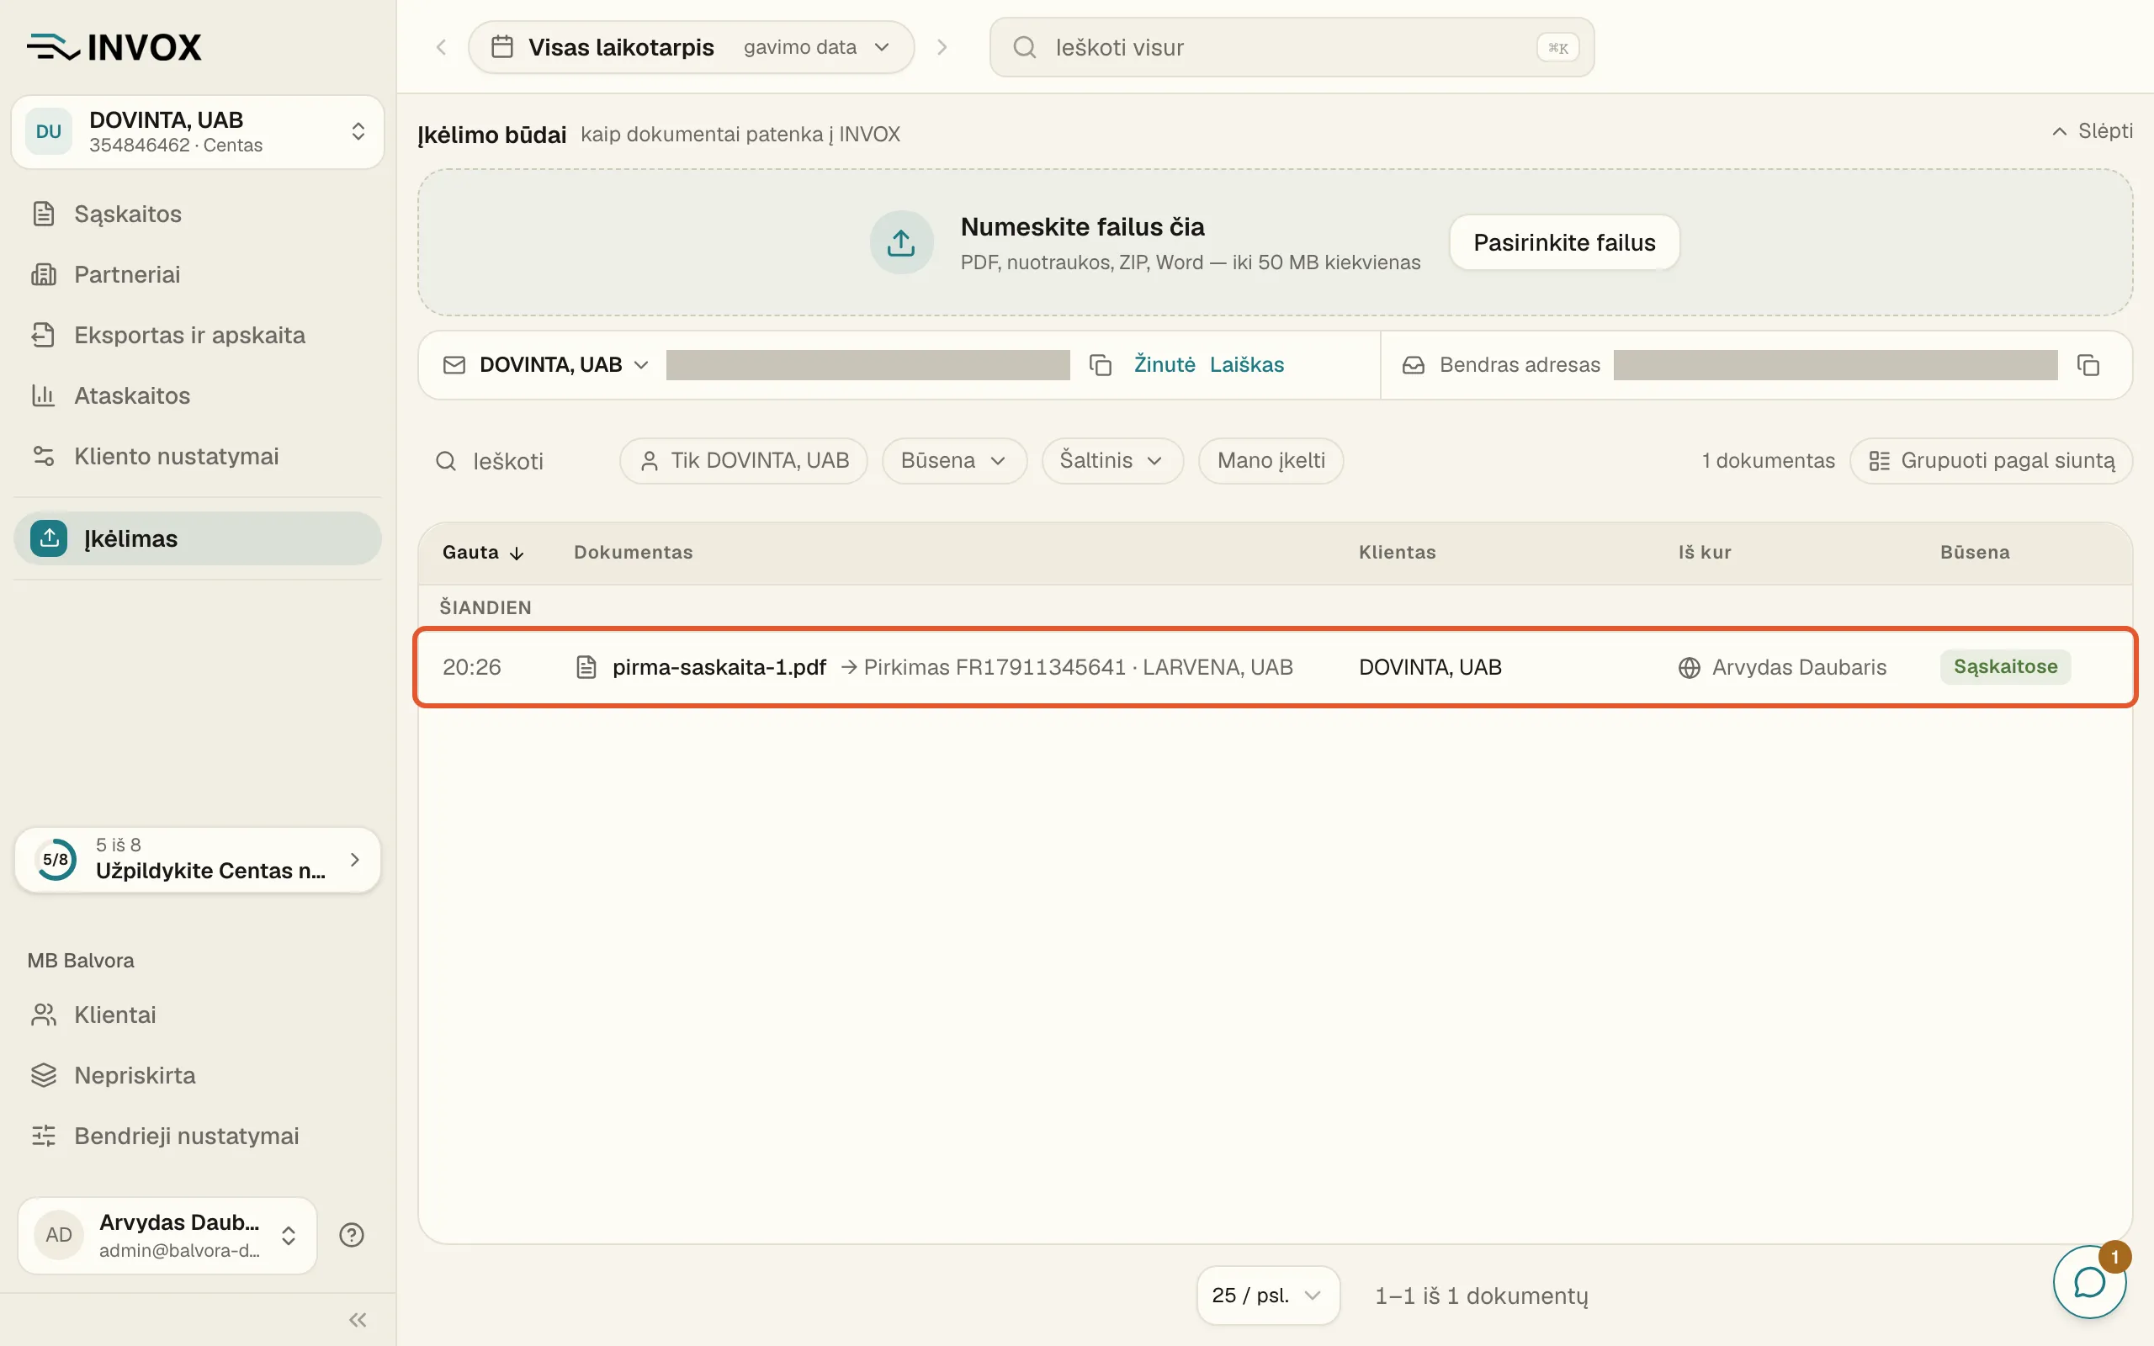Screen dimensions: 2154x1346
Task: Toggle the Mano įkelti filter
Action: tap(1271, 460)
